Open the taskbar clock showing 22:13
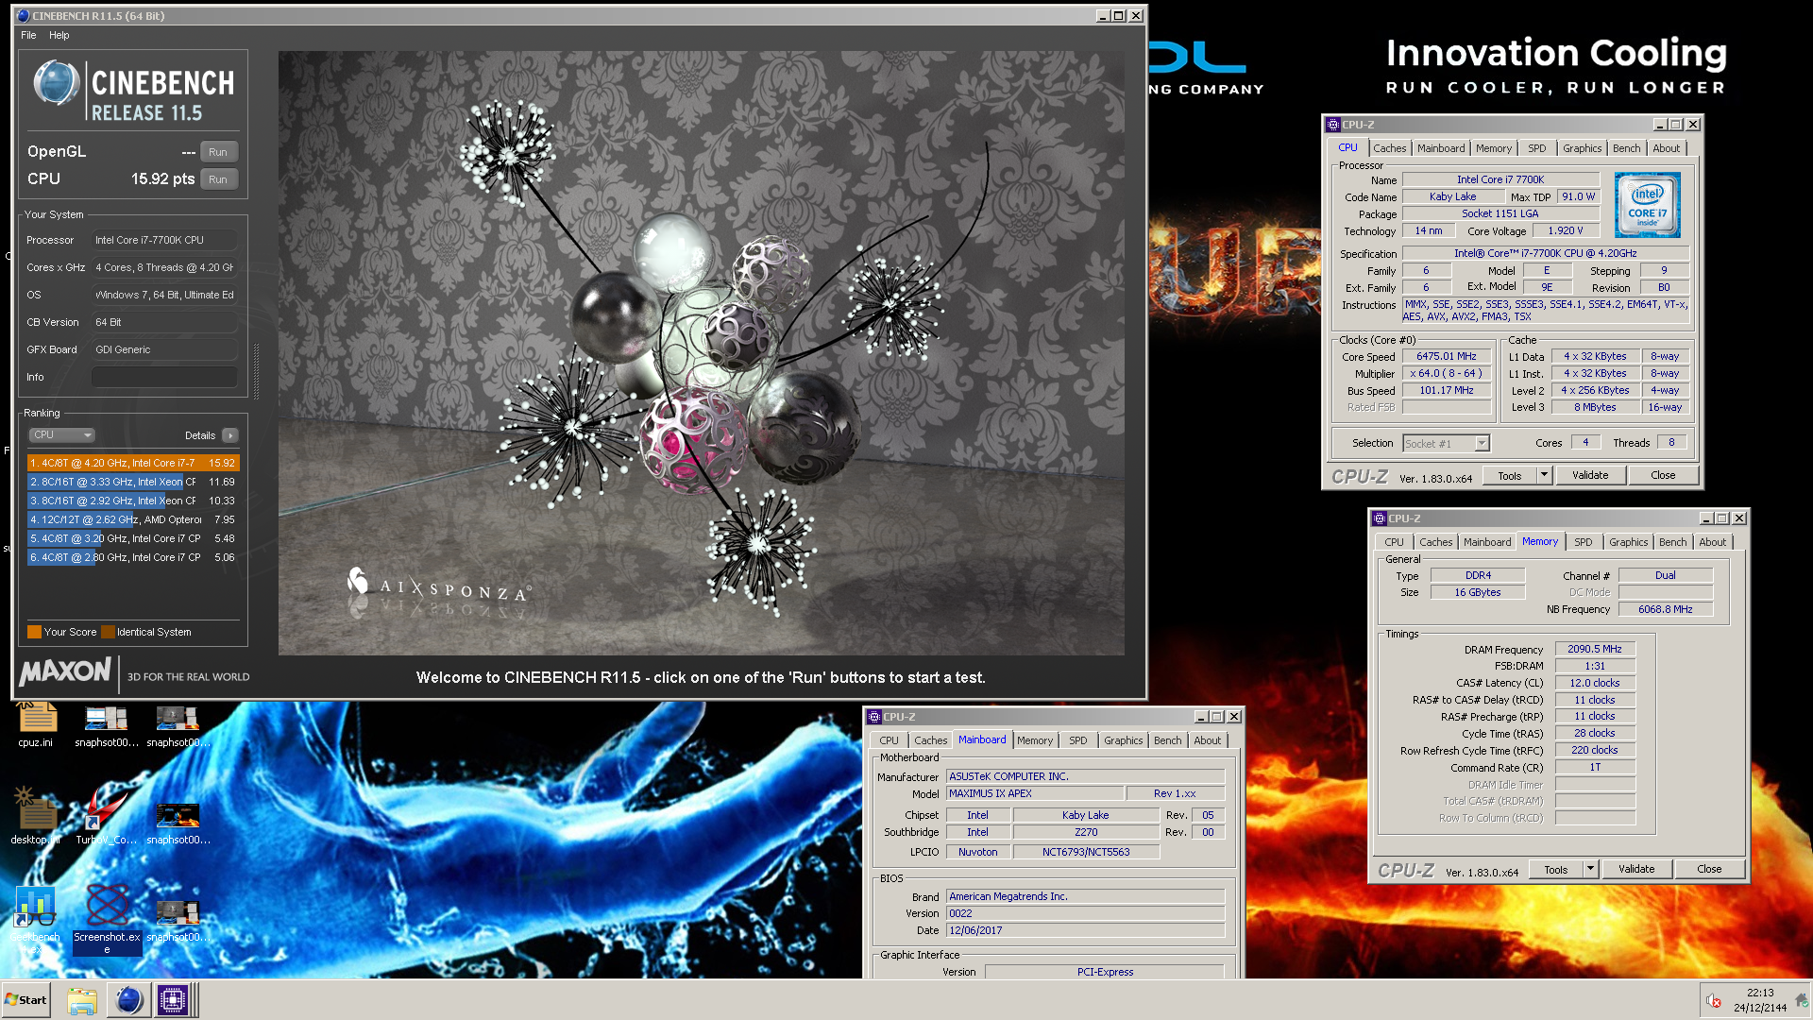The width and height of the screenshot is (1813, 1020). (1759, 1000)
